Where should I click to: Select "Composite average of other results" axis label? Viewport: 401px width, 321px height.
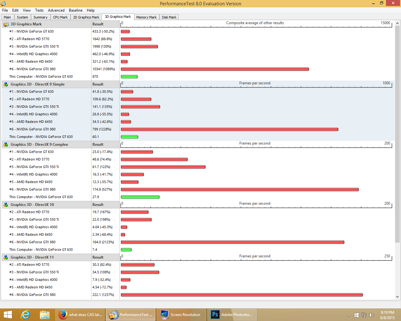pyautogui.click(x=255, y=23)
